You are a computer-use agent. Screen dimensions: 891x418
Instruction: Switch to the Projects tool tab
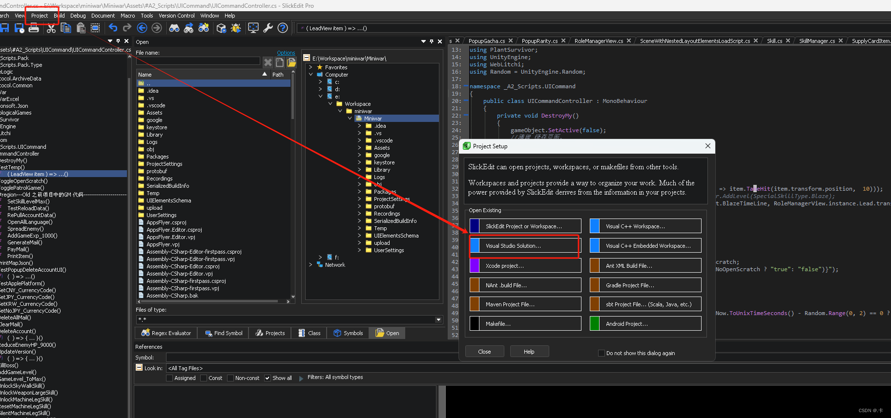[x=270, y=333]
